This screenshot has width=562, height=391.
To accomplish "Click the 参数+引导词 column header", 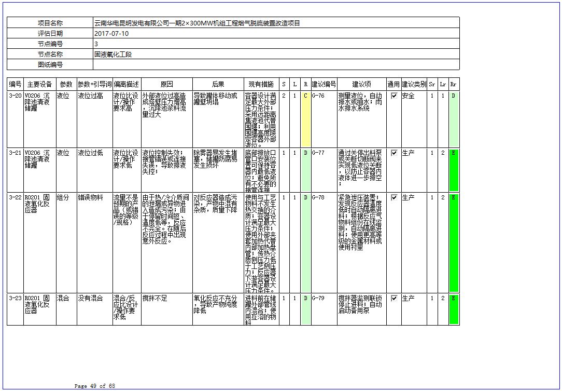I will (95, 84).
